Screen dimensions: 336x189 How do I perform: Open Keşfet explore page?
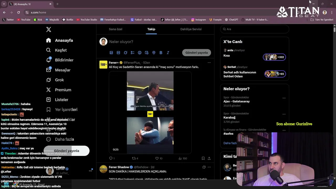click(x=56, y=50)
